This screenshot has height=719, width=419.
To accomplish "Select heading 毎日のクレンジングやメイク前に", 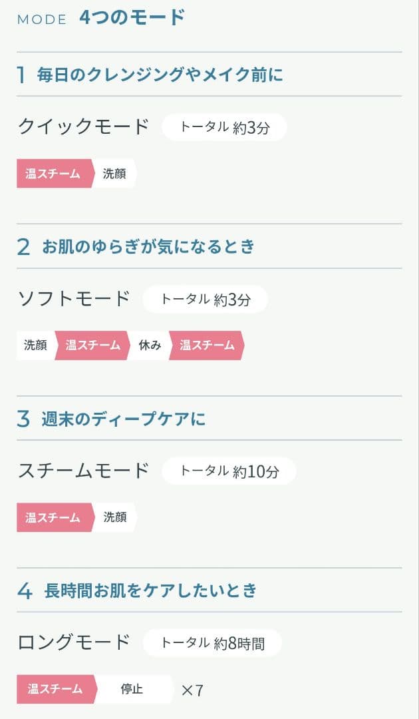I will coord(160,75).
